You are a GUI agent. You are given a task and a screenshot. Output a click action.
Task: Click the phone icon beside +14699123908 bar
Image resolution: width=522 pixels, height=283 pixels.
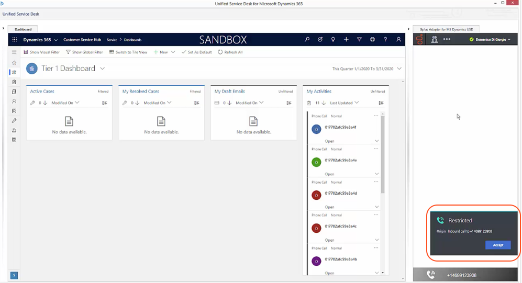(431, 275)
